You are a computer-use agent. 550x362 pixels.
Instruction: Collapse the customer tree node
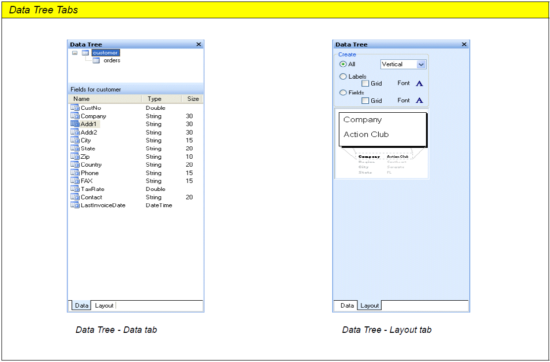[75, 53]
